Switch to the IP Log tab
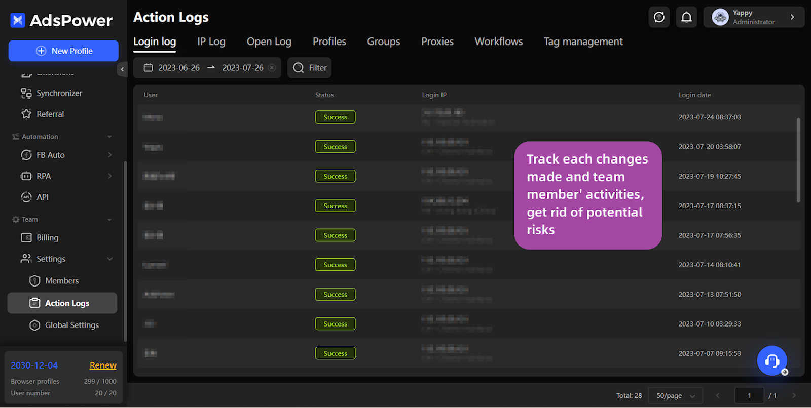This screenshot has width=811, height=408. tap(211, 42)
